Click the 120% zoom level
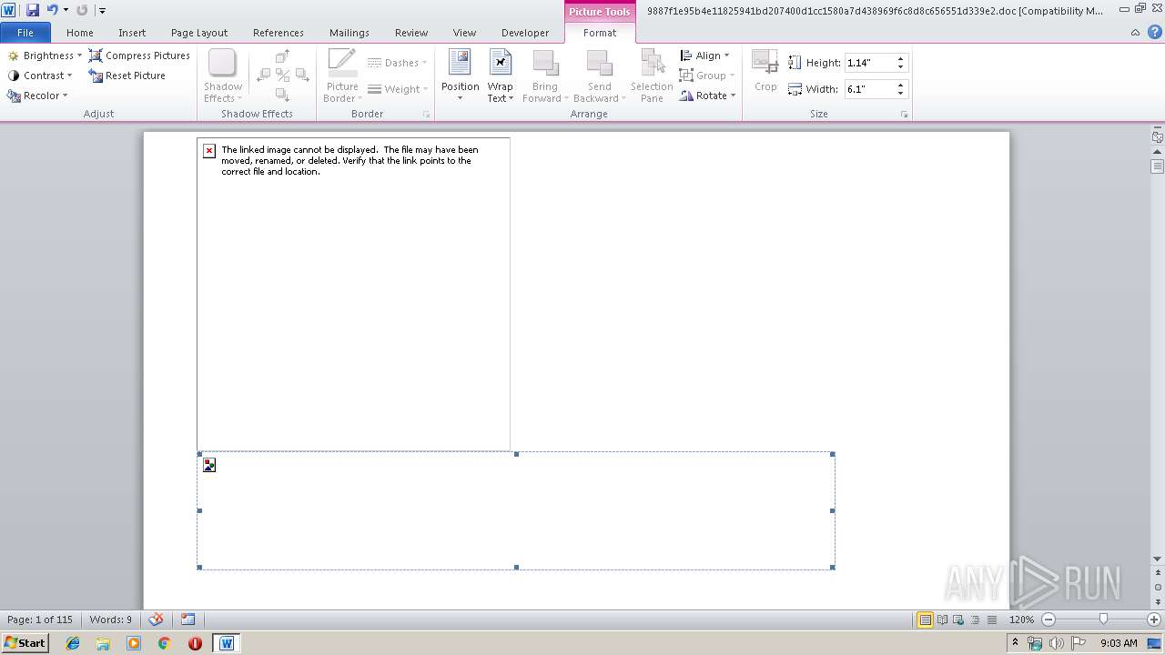Image resolution: width=1165 pixels, height=655 pixels. [1021, 620]
